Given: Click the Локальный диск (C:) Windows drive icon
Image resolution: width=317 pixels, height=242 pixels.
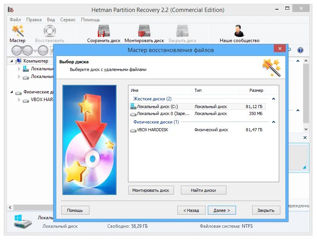Looking at the screenshot, I should 133,106.
